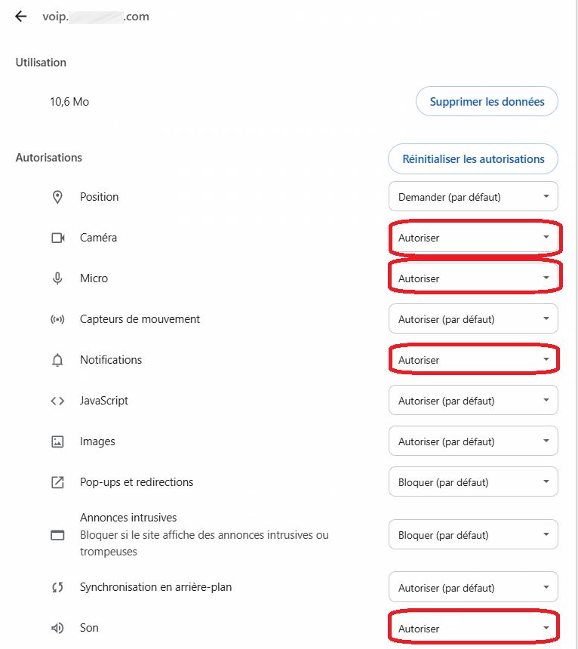Change the Notifications permission dropdown
The width and height of the screenshot is (578, 649).
pos(473,360)
